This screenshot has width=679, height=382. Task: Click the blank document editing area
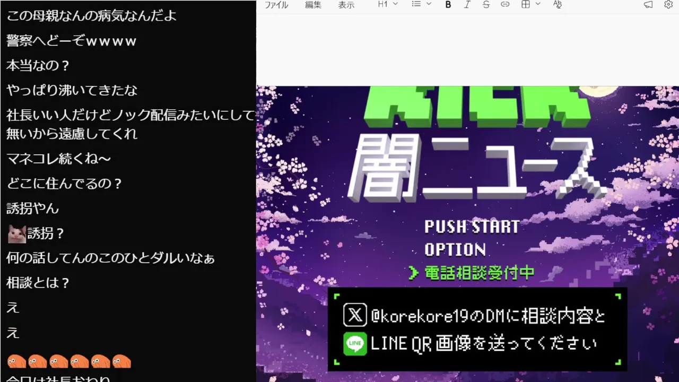tap(467, 49)
